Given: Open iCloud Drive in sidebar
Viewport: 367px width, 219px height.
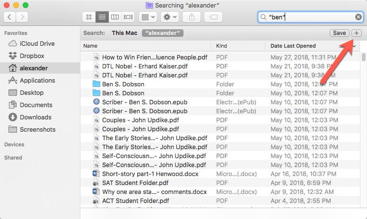Looking at the screenshot, I should point(40,44).
